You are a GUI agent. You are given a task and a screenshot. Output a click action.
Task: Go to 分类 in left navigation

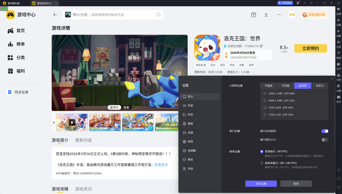click(x=16, y=58)
